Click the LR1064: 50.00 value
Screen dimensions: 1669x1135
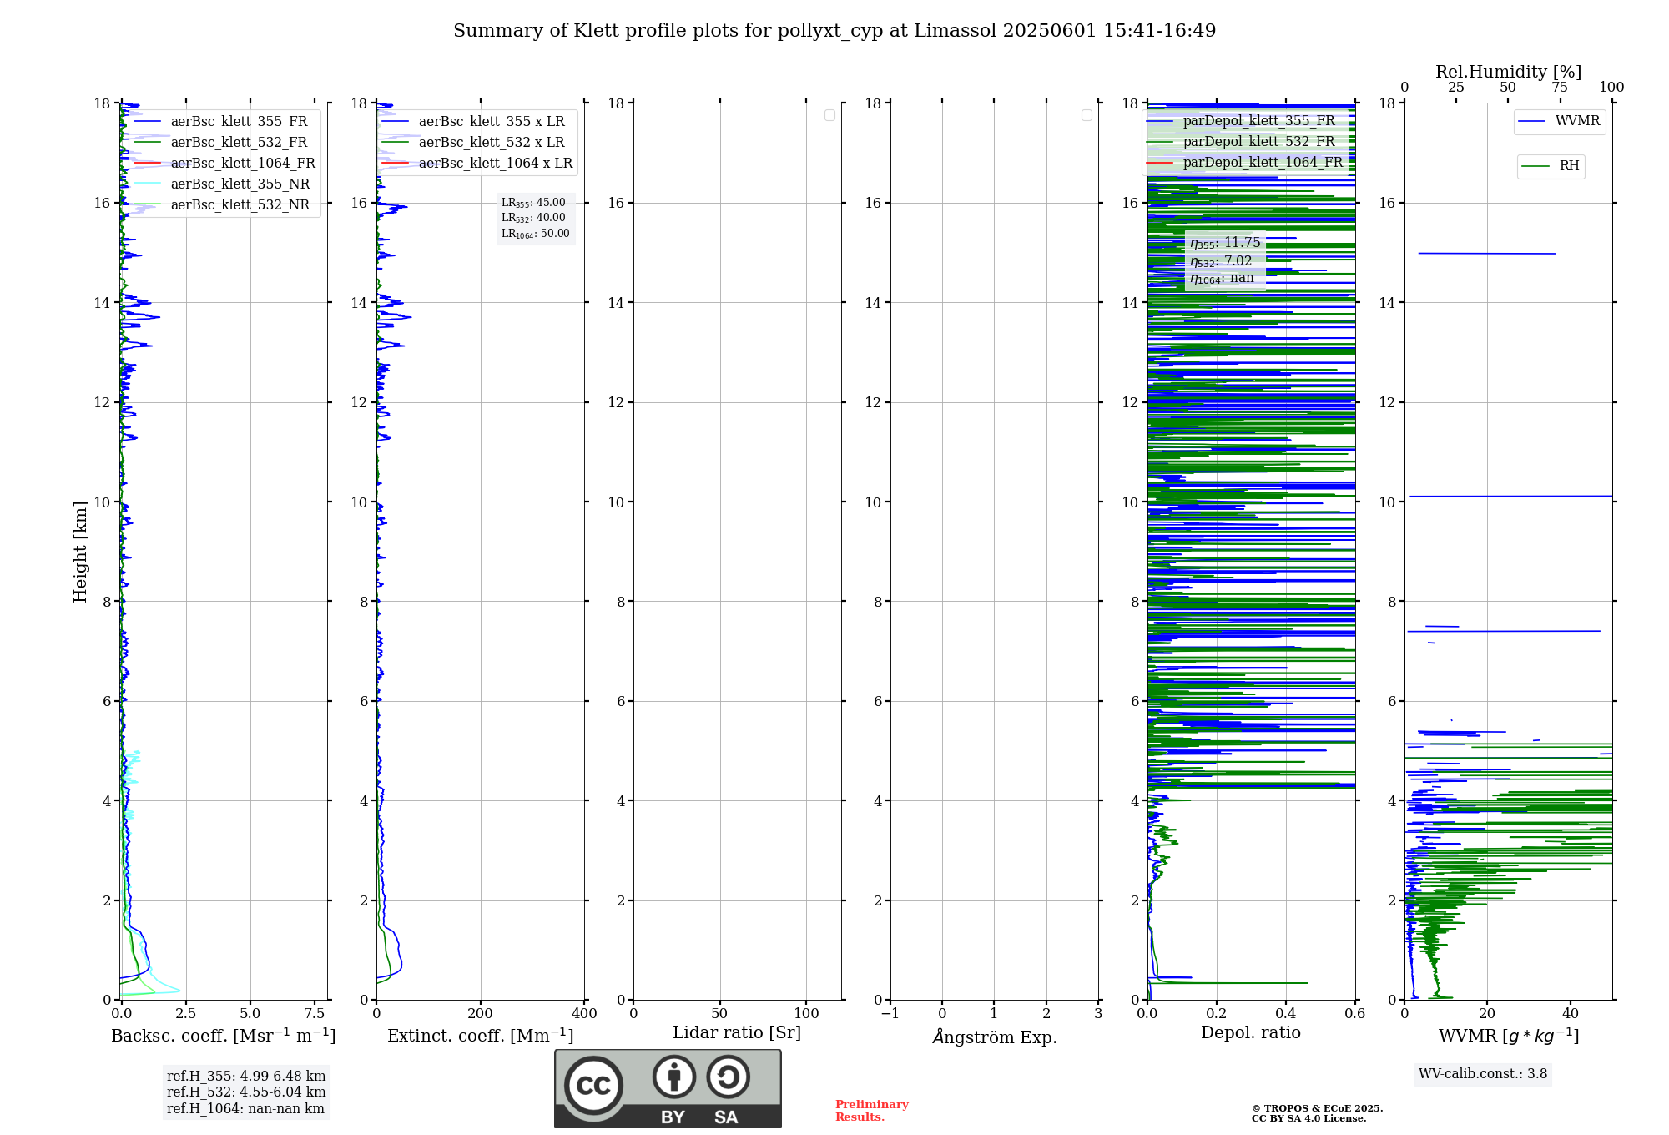[x=535, y=234]
